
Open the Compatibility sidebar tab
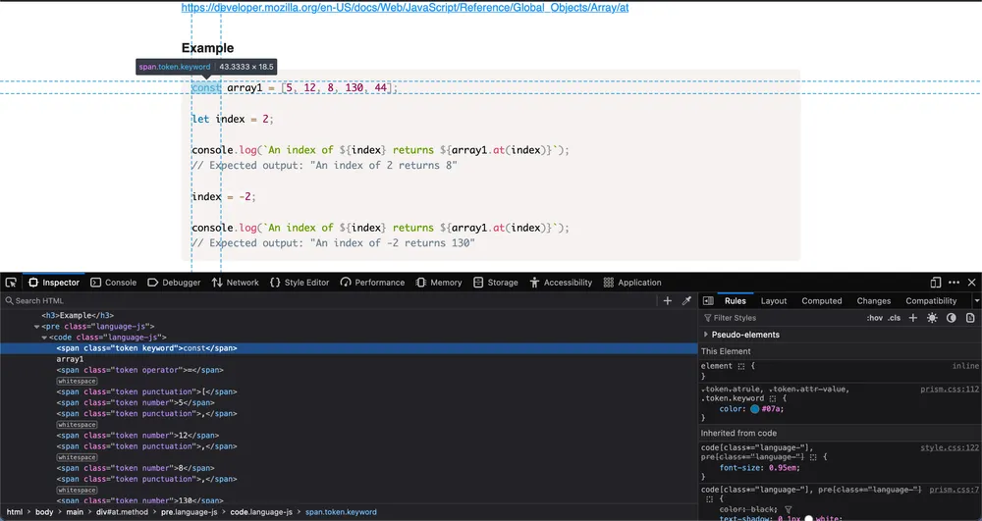pyautogui.click(x=931, y=301)
